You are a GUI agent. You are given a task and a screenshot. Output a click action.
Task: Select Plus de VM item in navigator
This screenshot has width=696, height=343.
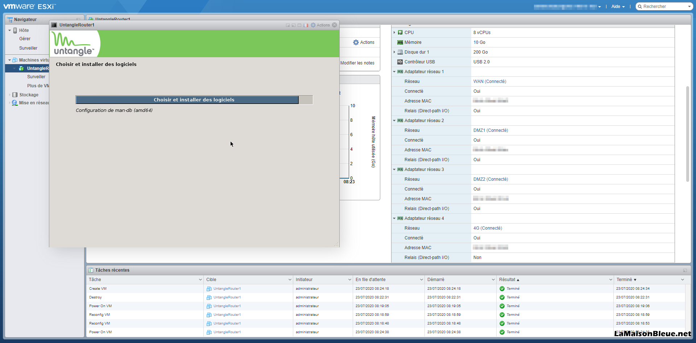click(38, 86)
